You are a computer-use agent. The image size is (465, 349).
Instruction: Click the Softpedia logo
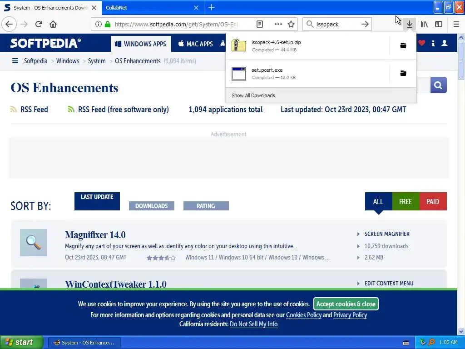coord(46,43)
